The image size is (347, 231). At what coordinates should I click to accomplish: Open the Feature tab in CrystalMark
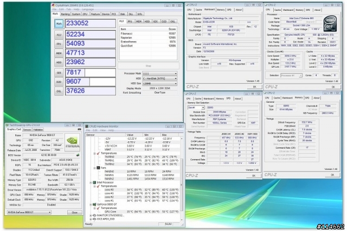pos(95,14)
